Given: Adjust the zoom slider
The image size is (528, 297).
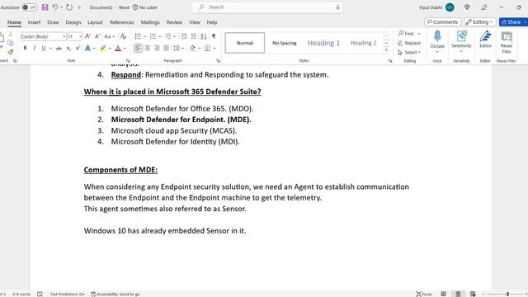Looking at the screenshot, I should (508, 294).
